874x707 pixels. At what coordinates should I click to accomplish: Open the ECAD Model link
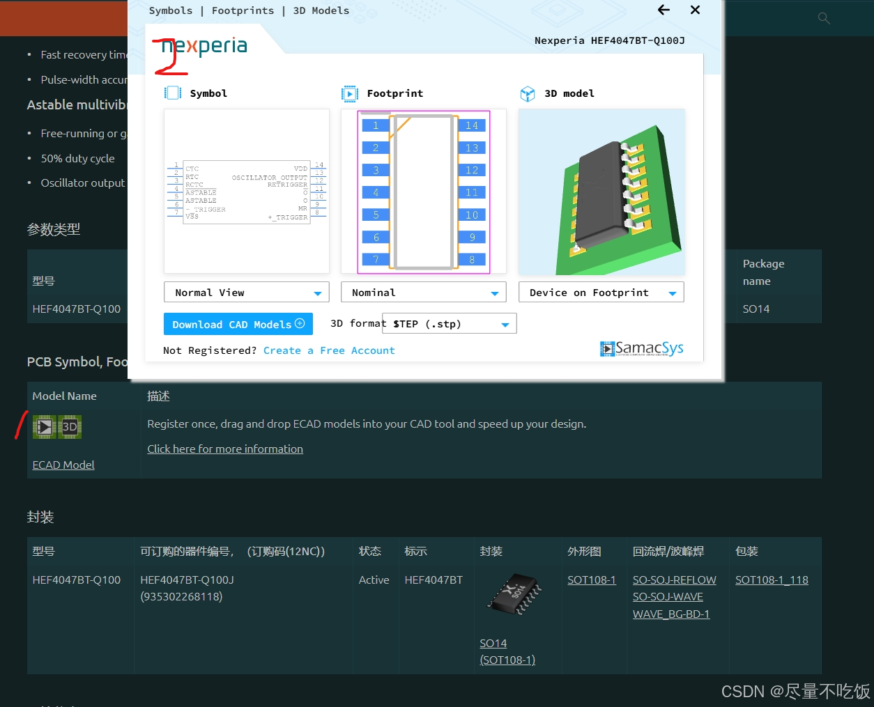tap(63, 465)
